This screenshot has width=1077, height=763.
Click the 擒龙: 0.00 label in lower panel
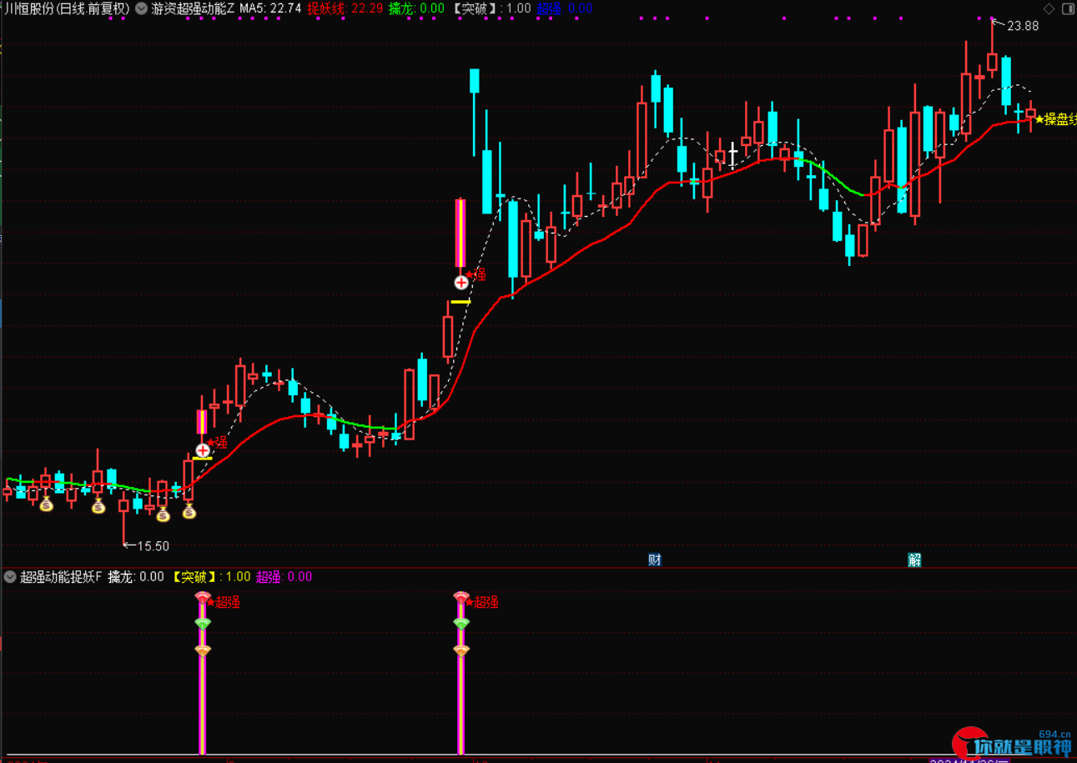(136, 576)
